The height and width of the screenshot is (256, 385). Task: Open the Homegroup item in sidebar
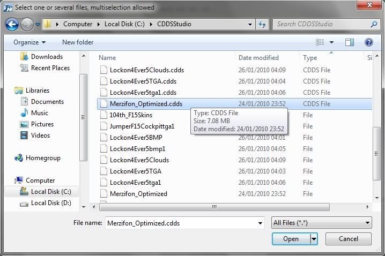coord(42,158)
